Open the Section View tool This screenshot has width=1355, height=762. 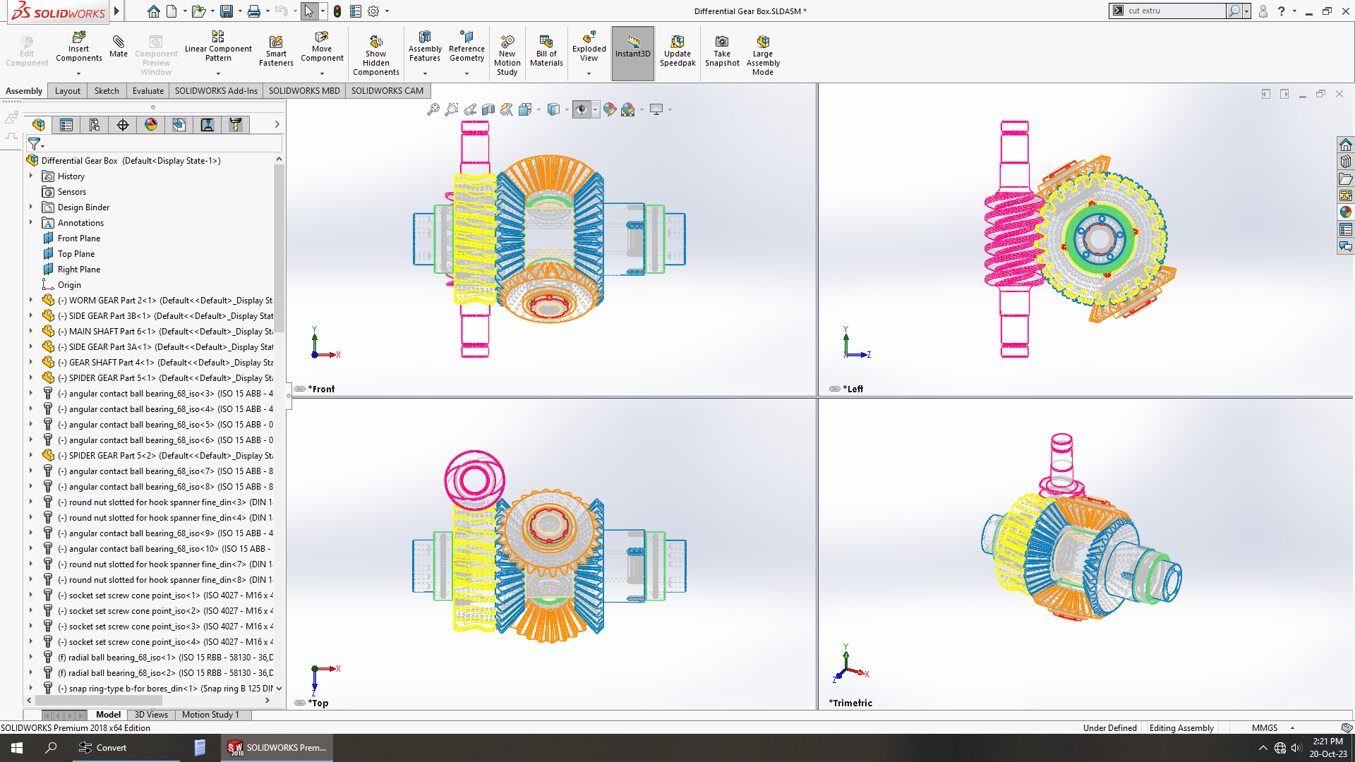coord(488,109)
